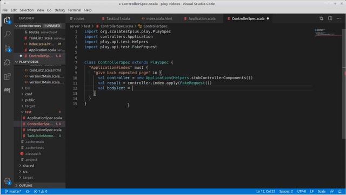Open the Selection menu
This screenshot has width=346, height=195.
click(26, 10)
